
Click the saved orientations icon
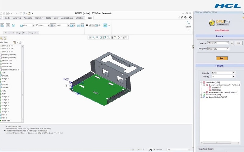point(108,37)
